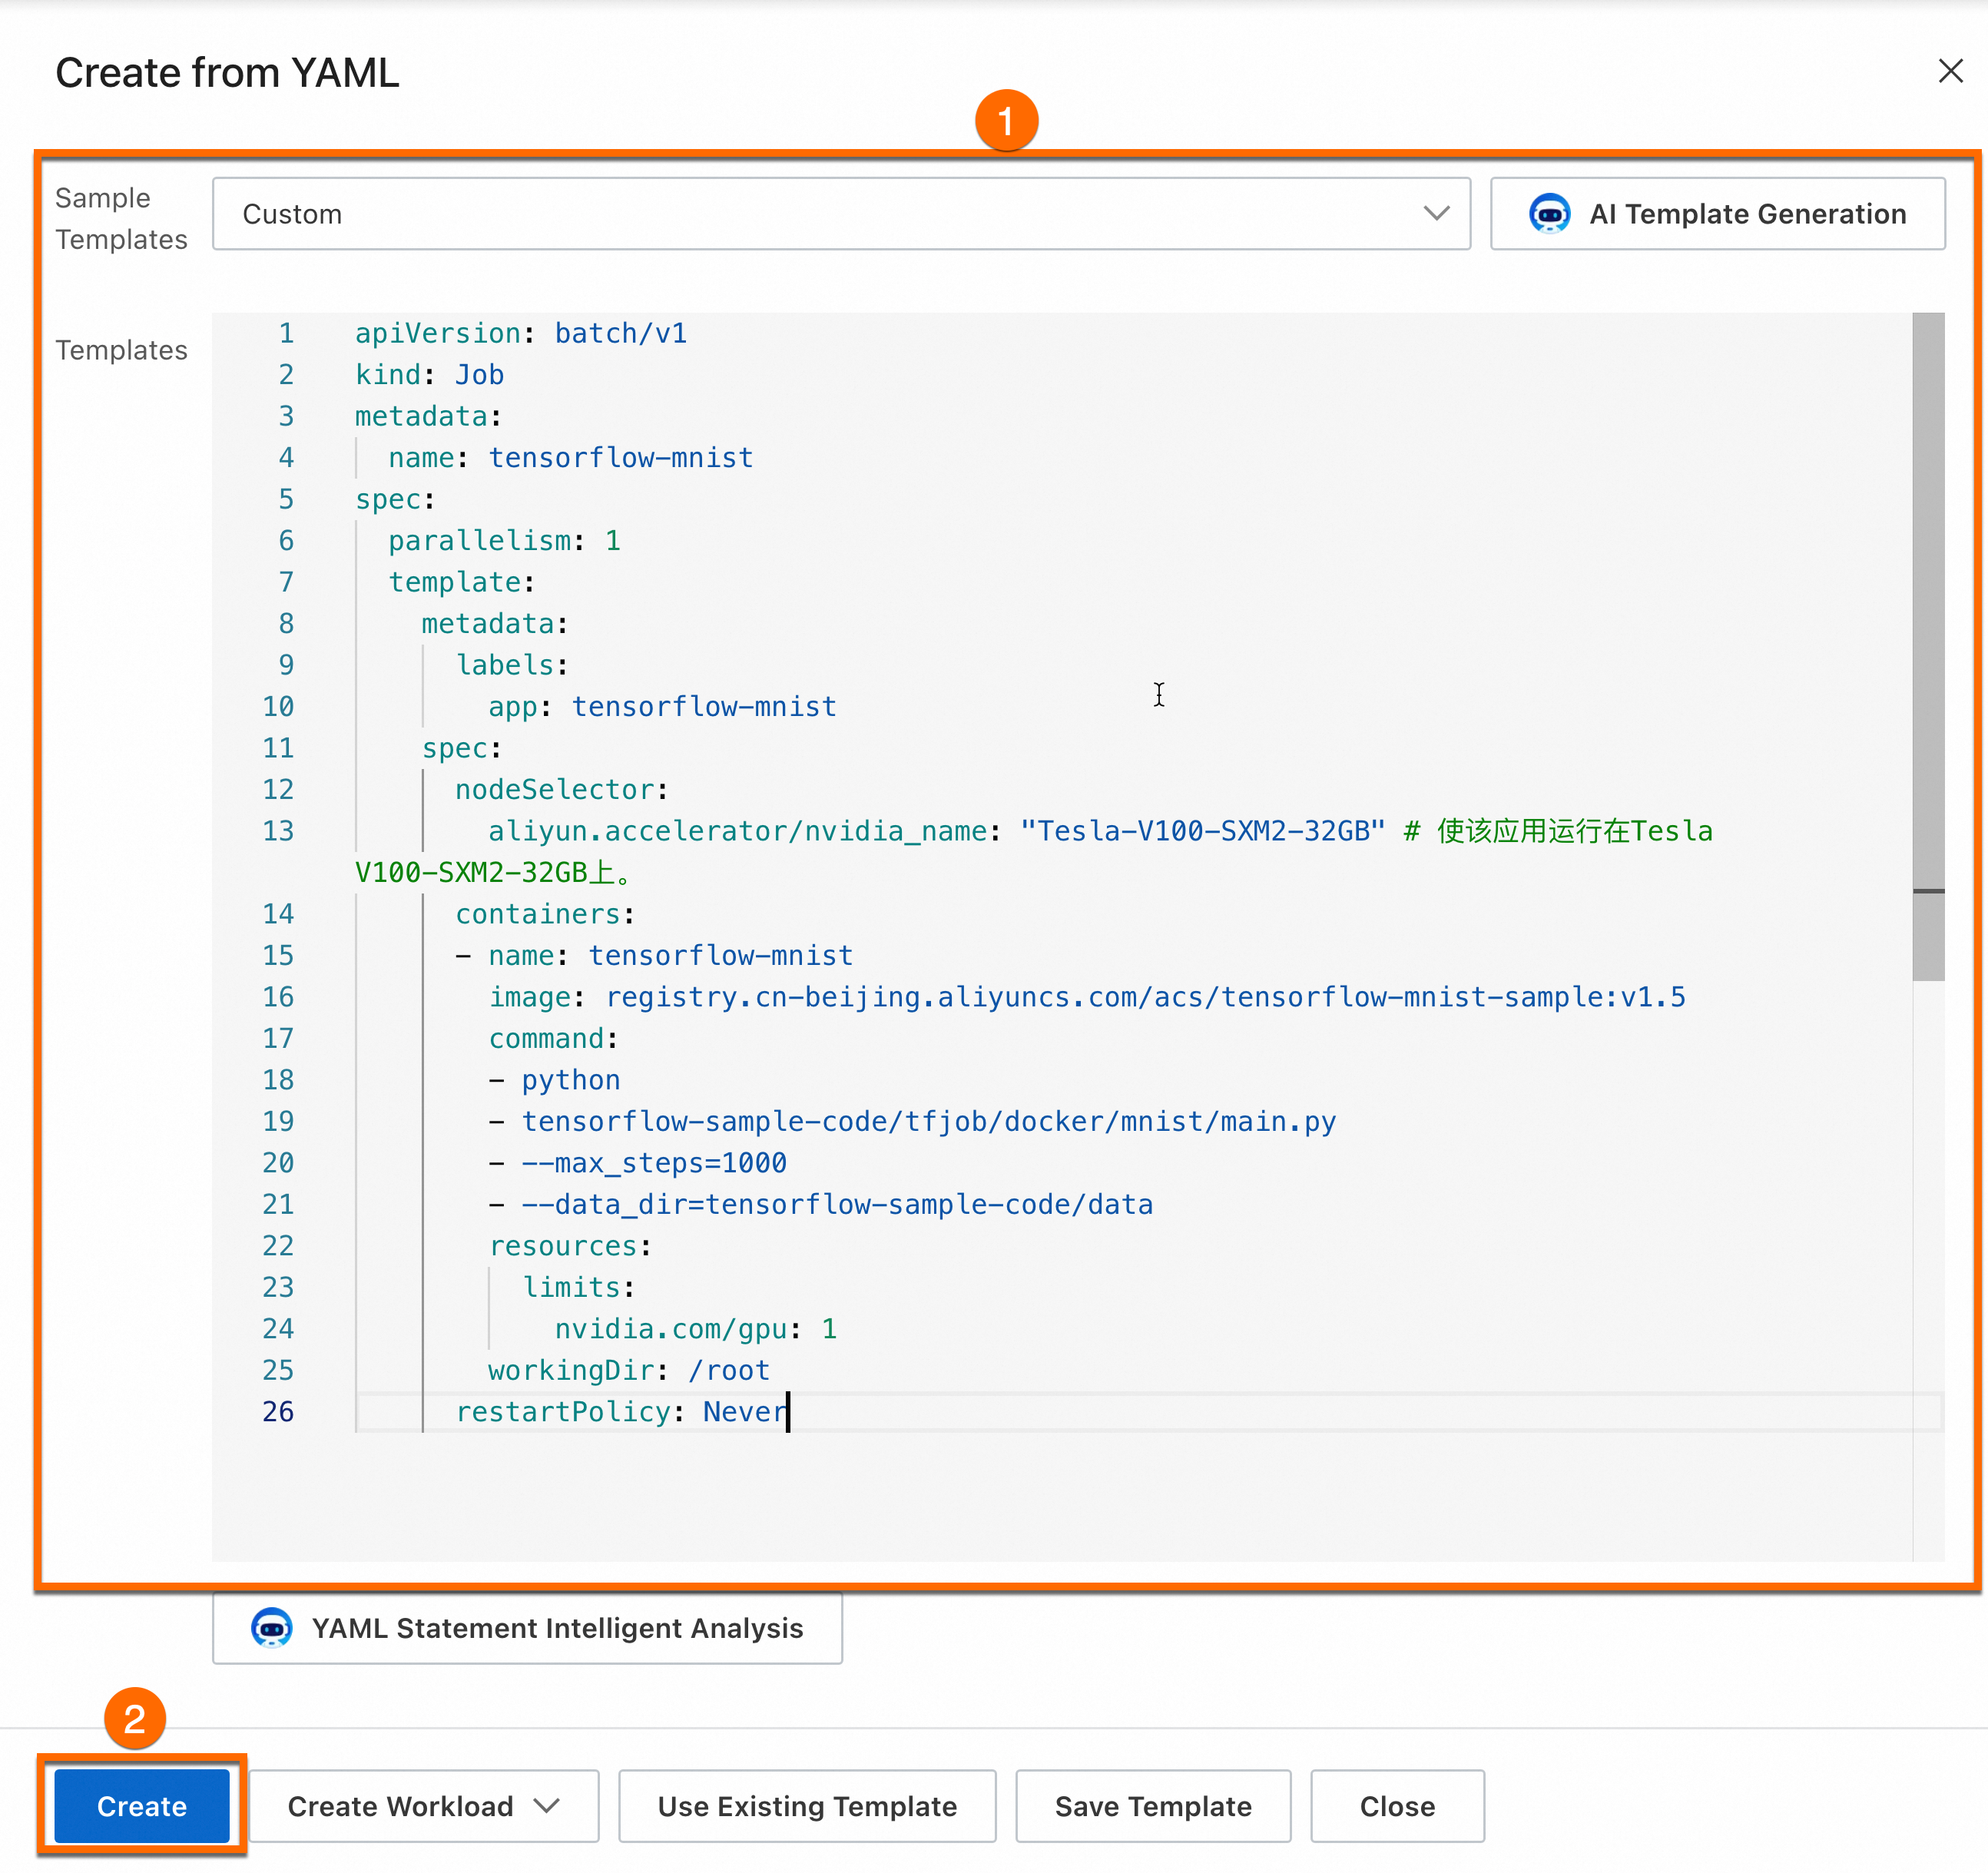Click the nodeSelector key on line 12
The width and height of the screenshot is (1988, 1873).
[x=554, y=790]
